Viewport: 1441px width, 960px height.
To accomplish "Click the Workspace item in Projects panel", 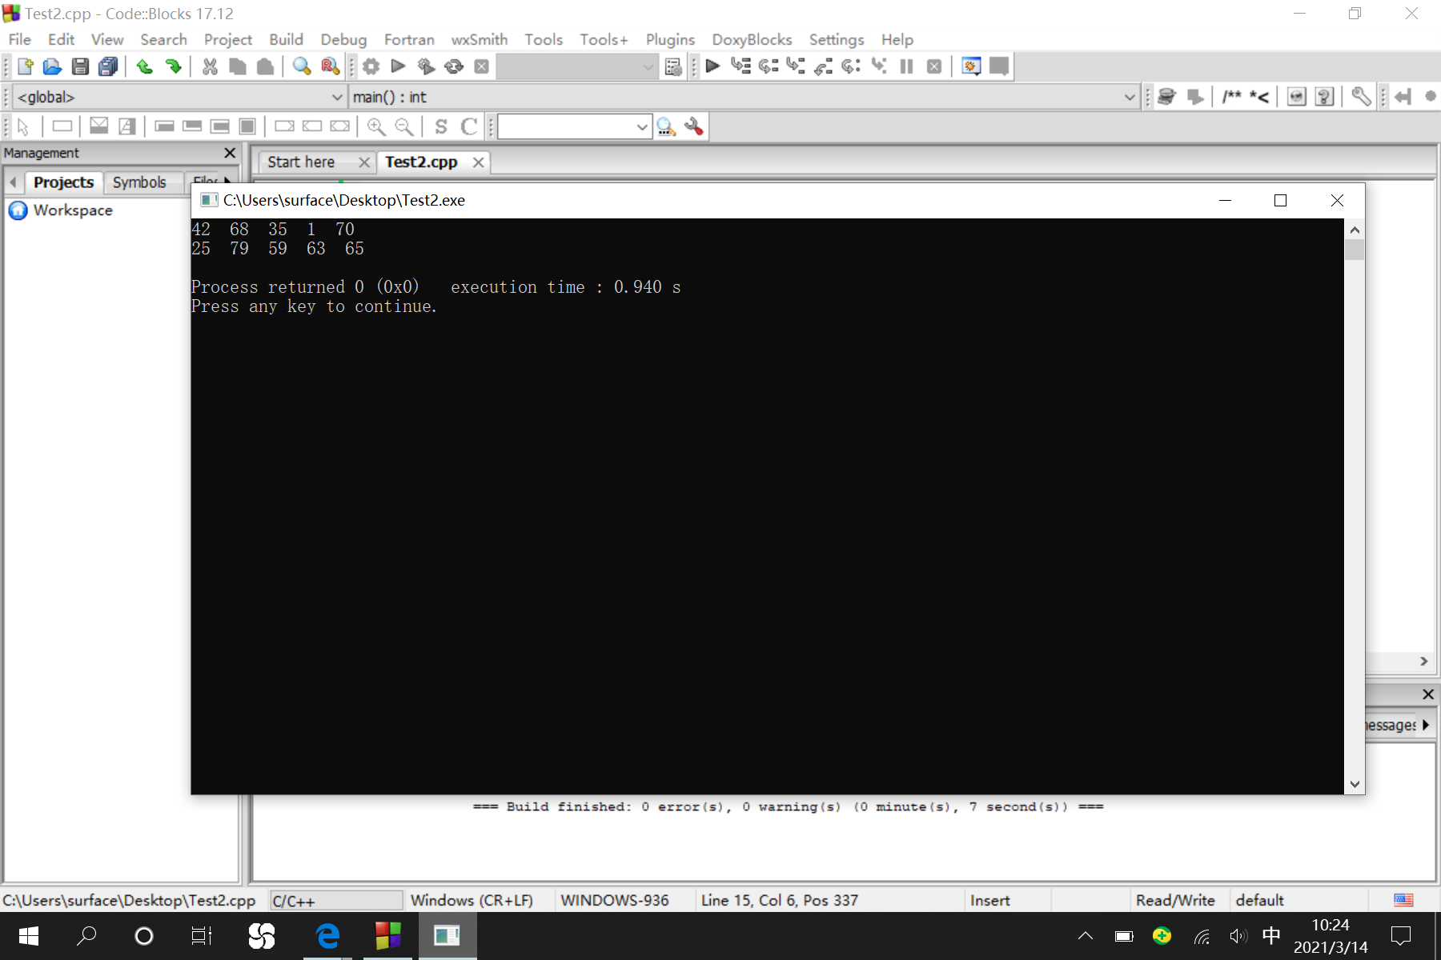I will [72, 210].
